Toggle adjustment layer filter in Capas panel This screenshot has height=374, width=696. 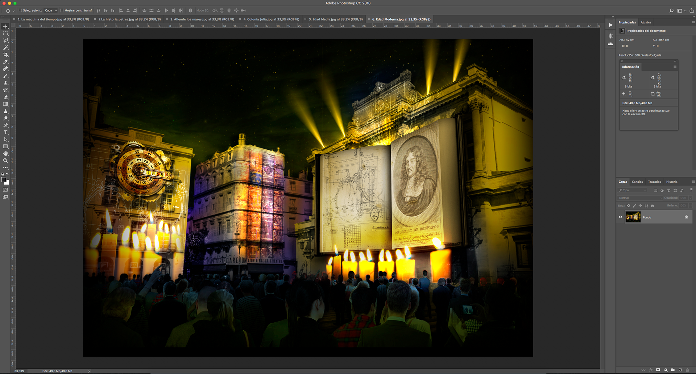tap(662, 190)
